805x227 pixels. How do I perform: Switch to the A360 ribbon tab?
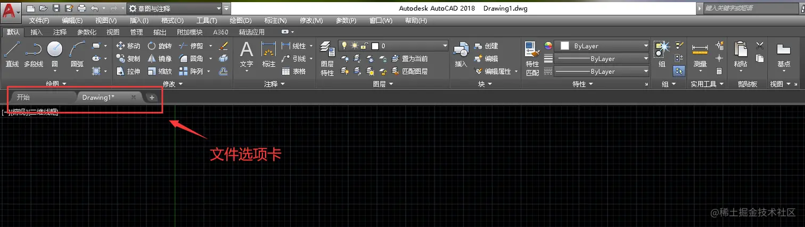220,32
